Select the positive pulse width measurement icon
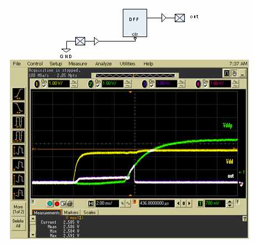Image resolution: width=255 pixels, height=244 pixels. (19, 150)
